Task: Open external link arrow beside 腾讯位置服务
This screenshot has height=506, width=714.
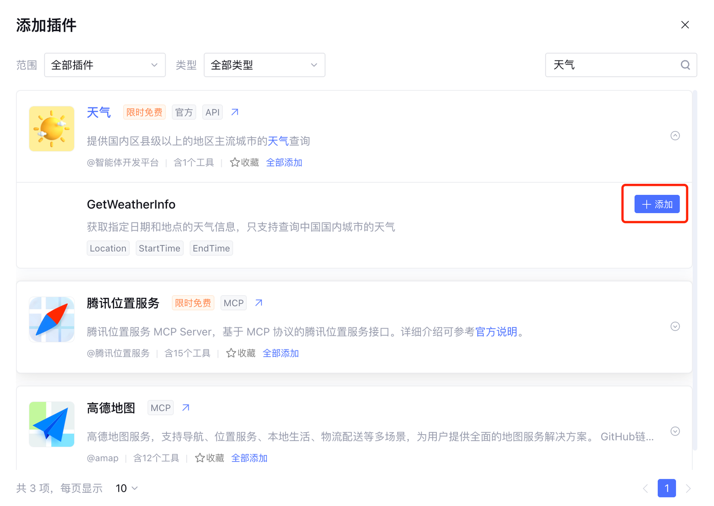Action: [x=259, y=303]
